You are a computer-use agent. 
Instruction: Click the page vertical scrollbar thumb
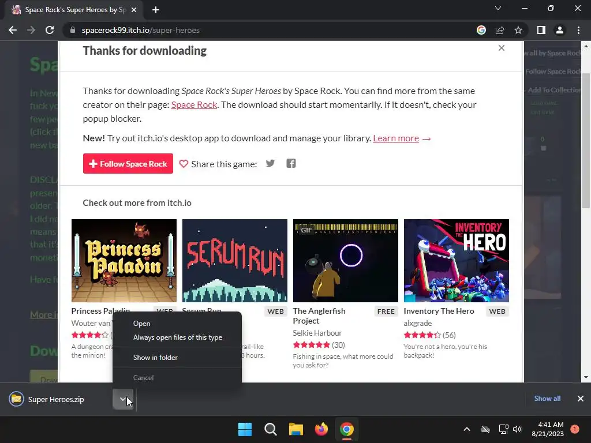[x=586, y=141]
